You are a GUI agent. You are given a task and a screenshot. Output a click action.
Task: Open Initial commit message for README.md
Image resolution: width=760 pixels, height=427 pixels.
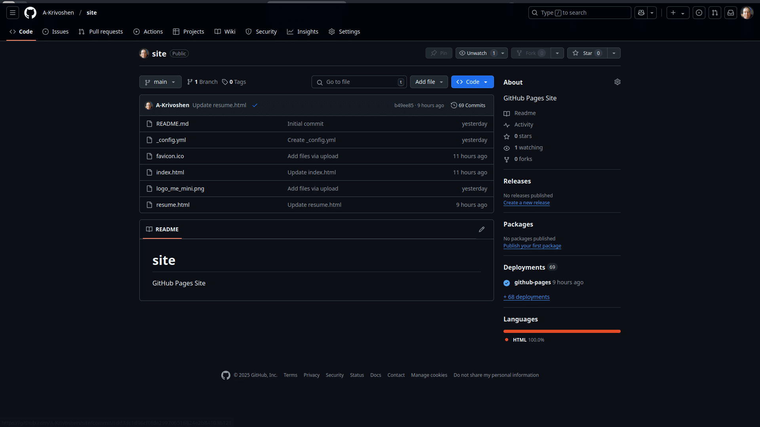click(x=306, y=124)
